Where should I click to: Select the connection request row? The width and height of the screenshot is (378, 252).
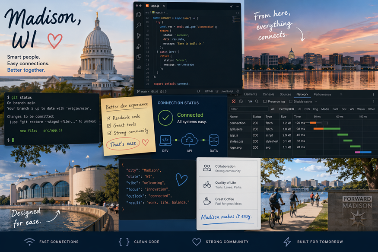click(302, 123)
